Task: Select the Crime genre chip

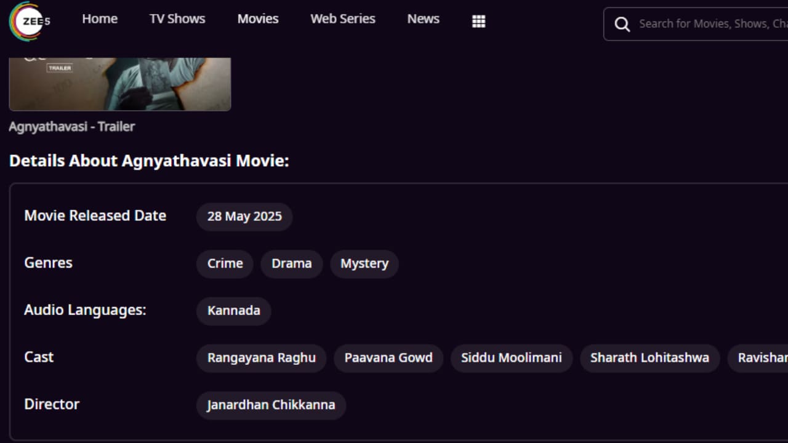Action: [x=225, y=264]
